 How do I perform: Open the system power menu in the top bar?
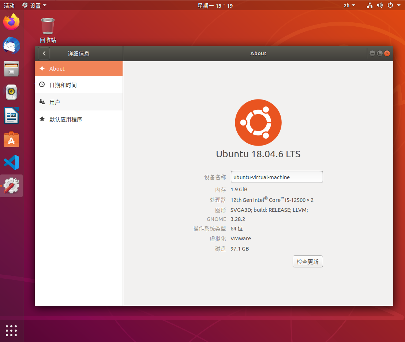[392, 5]
